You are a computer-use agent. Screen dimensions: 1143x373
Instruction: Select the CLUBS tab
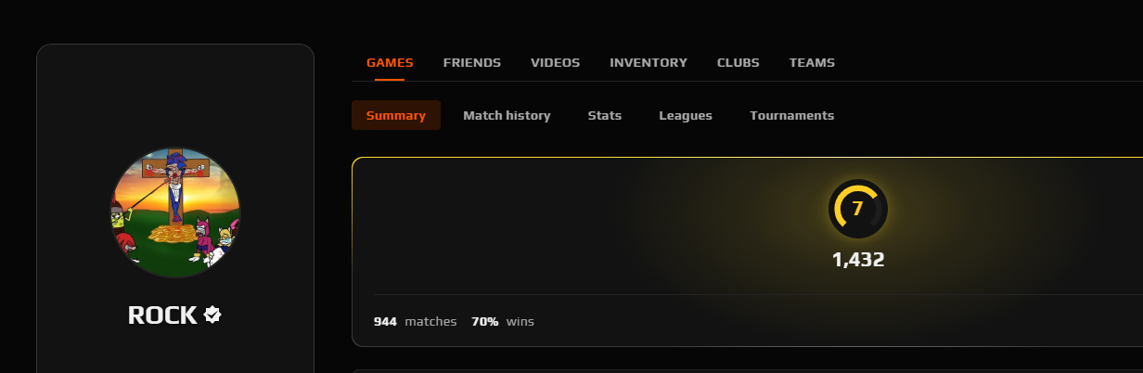click(738, 63)
